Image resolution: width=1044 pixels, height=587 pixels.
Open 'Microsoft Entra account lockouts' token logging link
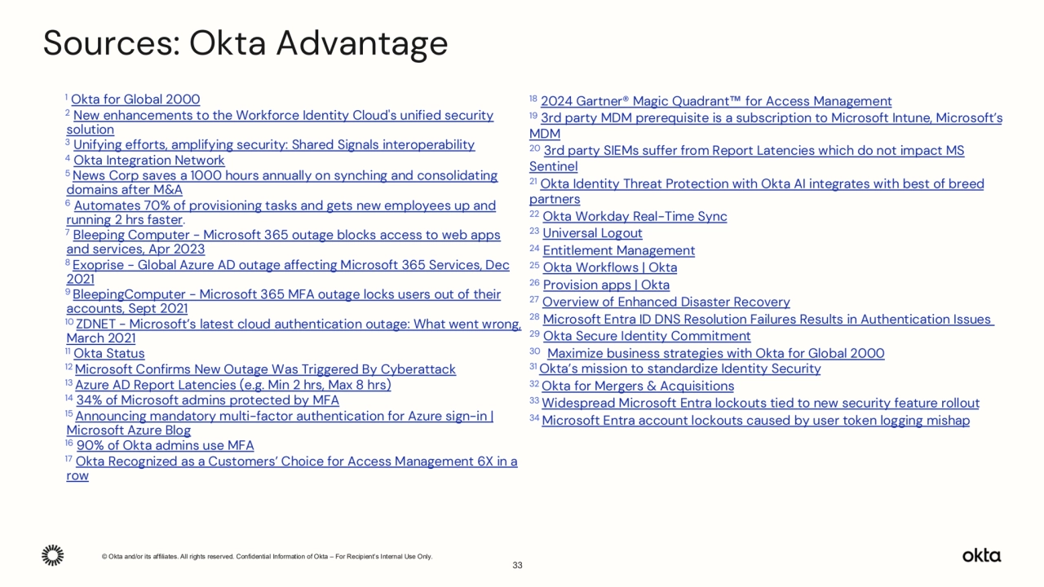pos(755,420)
